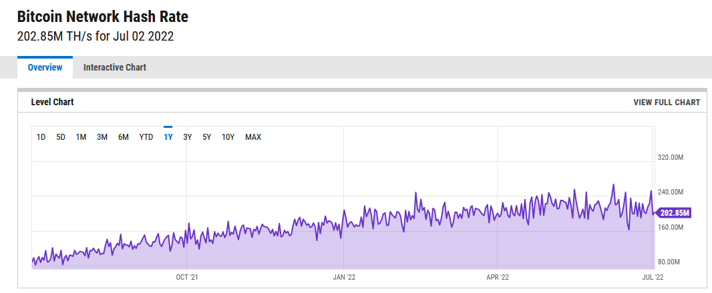Select the 1D time range
Image resolution: width=712 pixels, height=293 pixels.
41,137
